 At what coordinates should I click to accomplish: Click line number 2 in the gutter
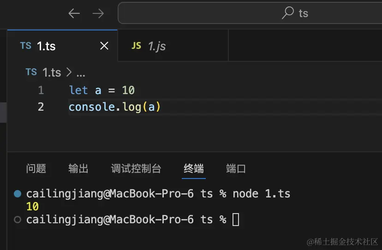(41, 107)
